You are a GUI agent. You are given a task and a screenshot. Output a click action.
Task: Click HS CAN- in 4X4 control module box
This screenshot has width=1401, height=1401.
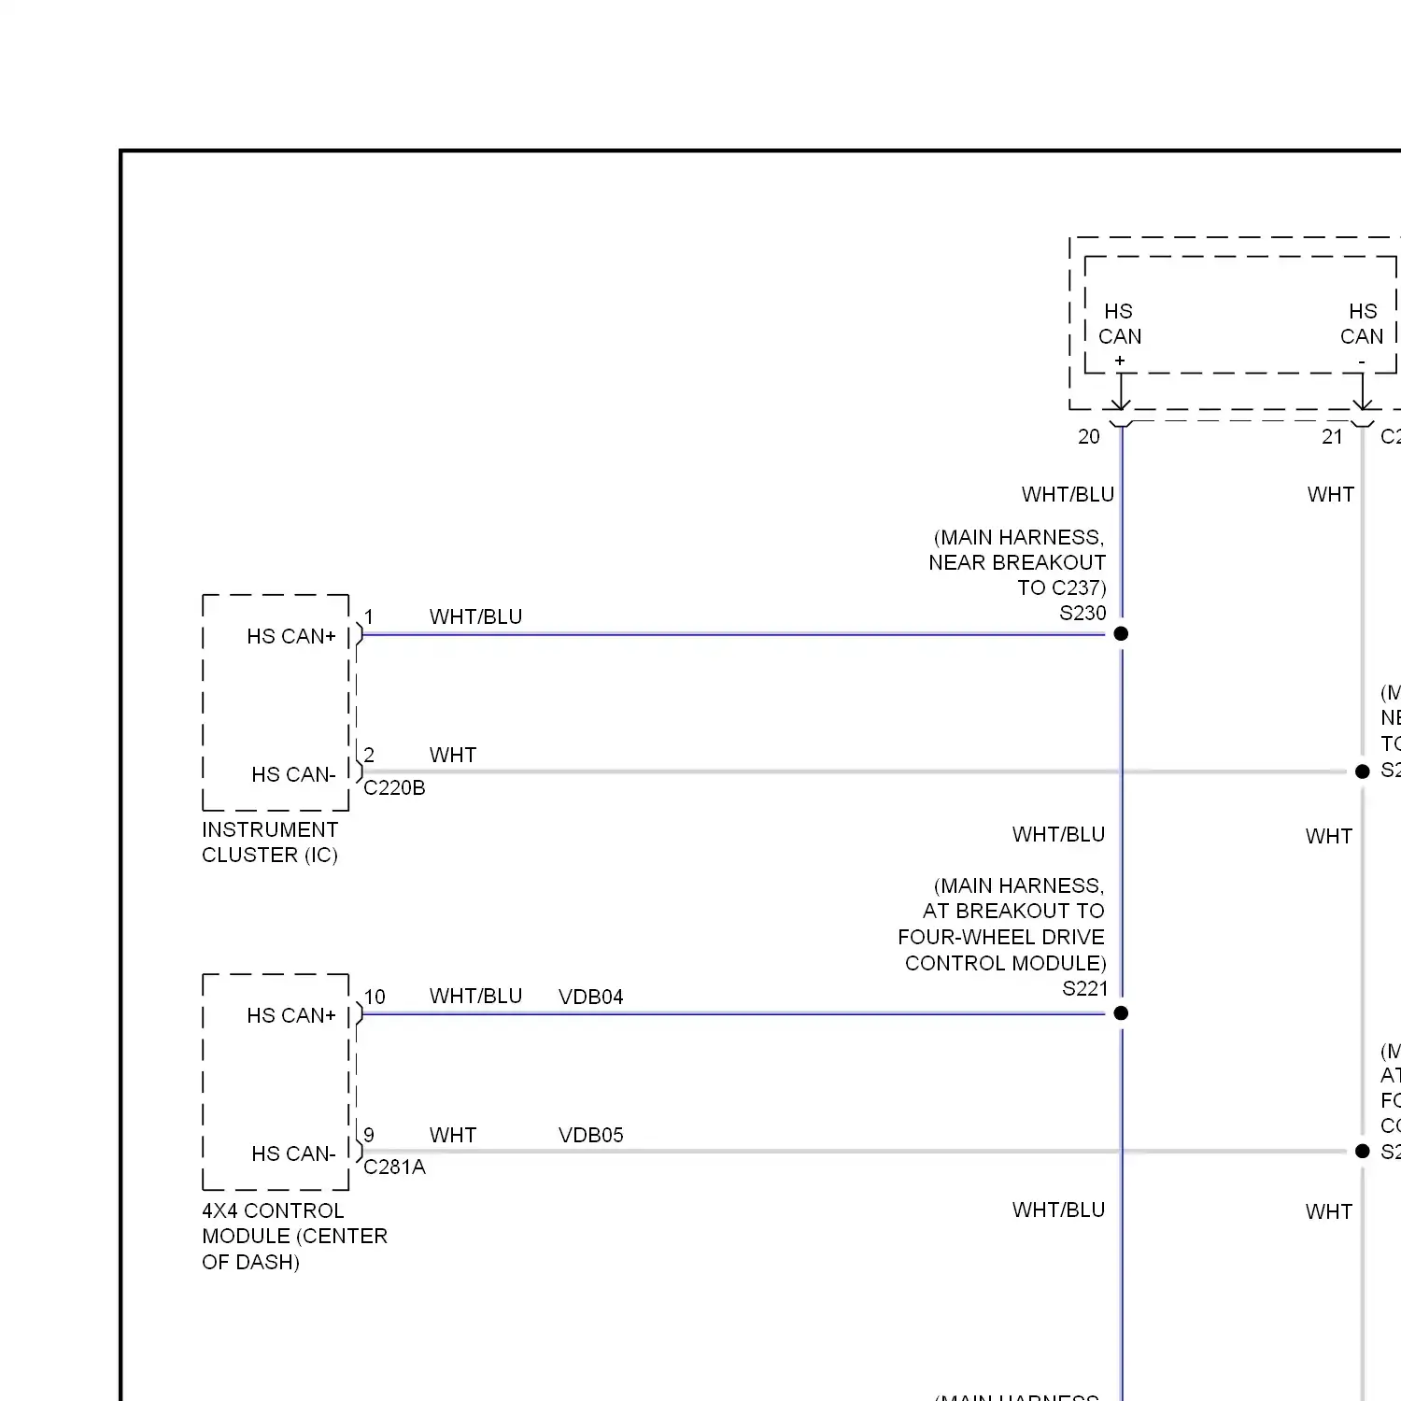point(293,1154)
